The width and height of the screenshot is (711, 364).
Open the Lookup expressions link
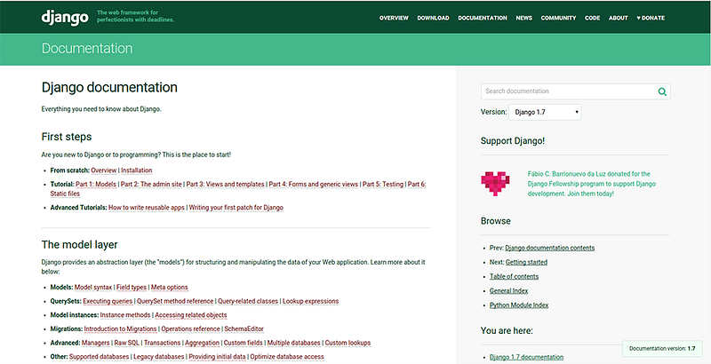tap(310, 302)
